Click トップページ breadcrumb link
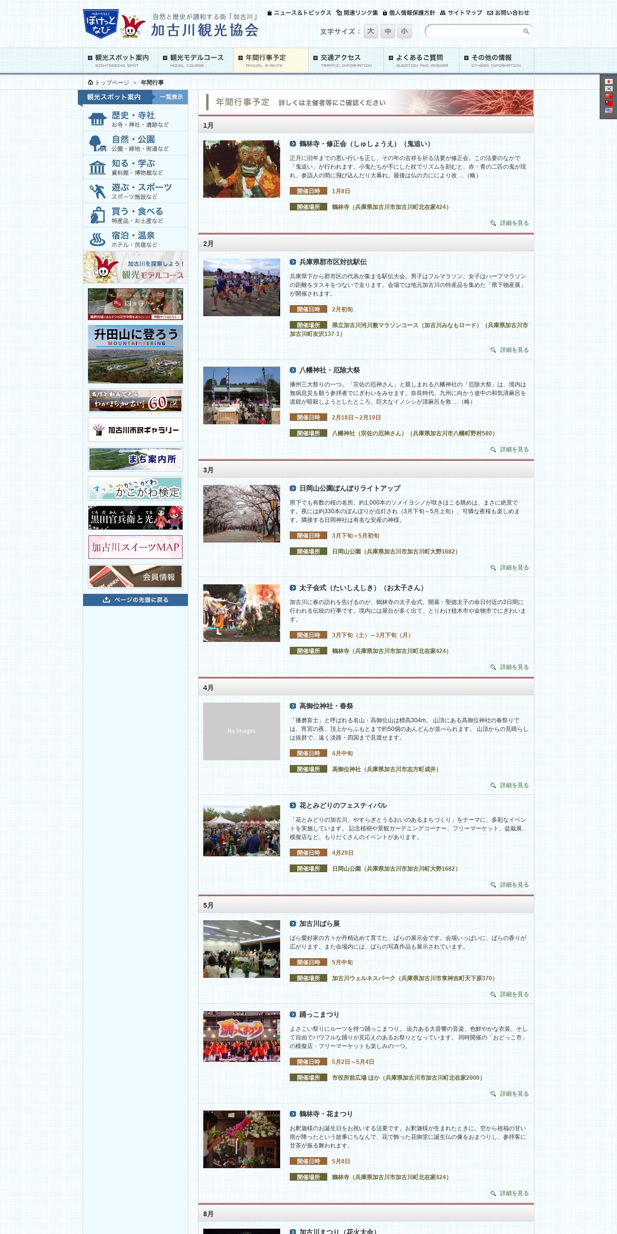 (x=112, y=83)
